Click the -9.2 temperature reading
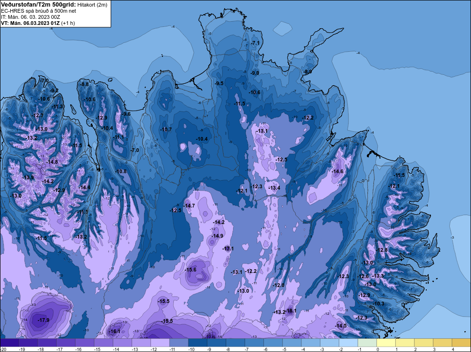This screenshot has width=471, height=352. (54, 90)
